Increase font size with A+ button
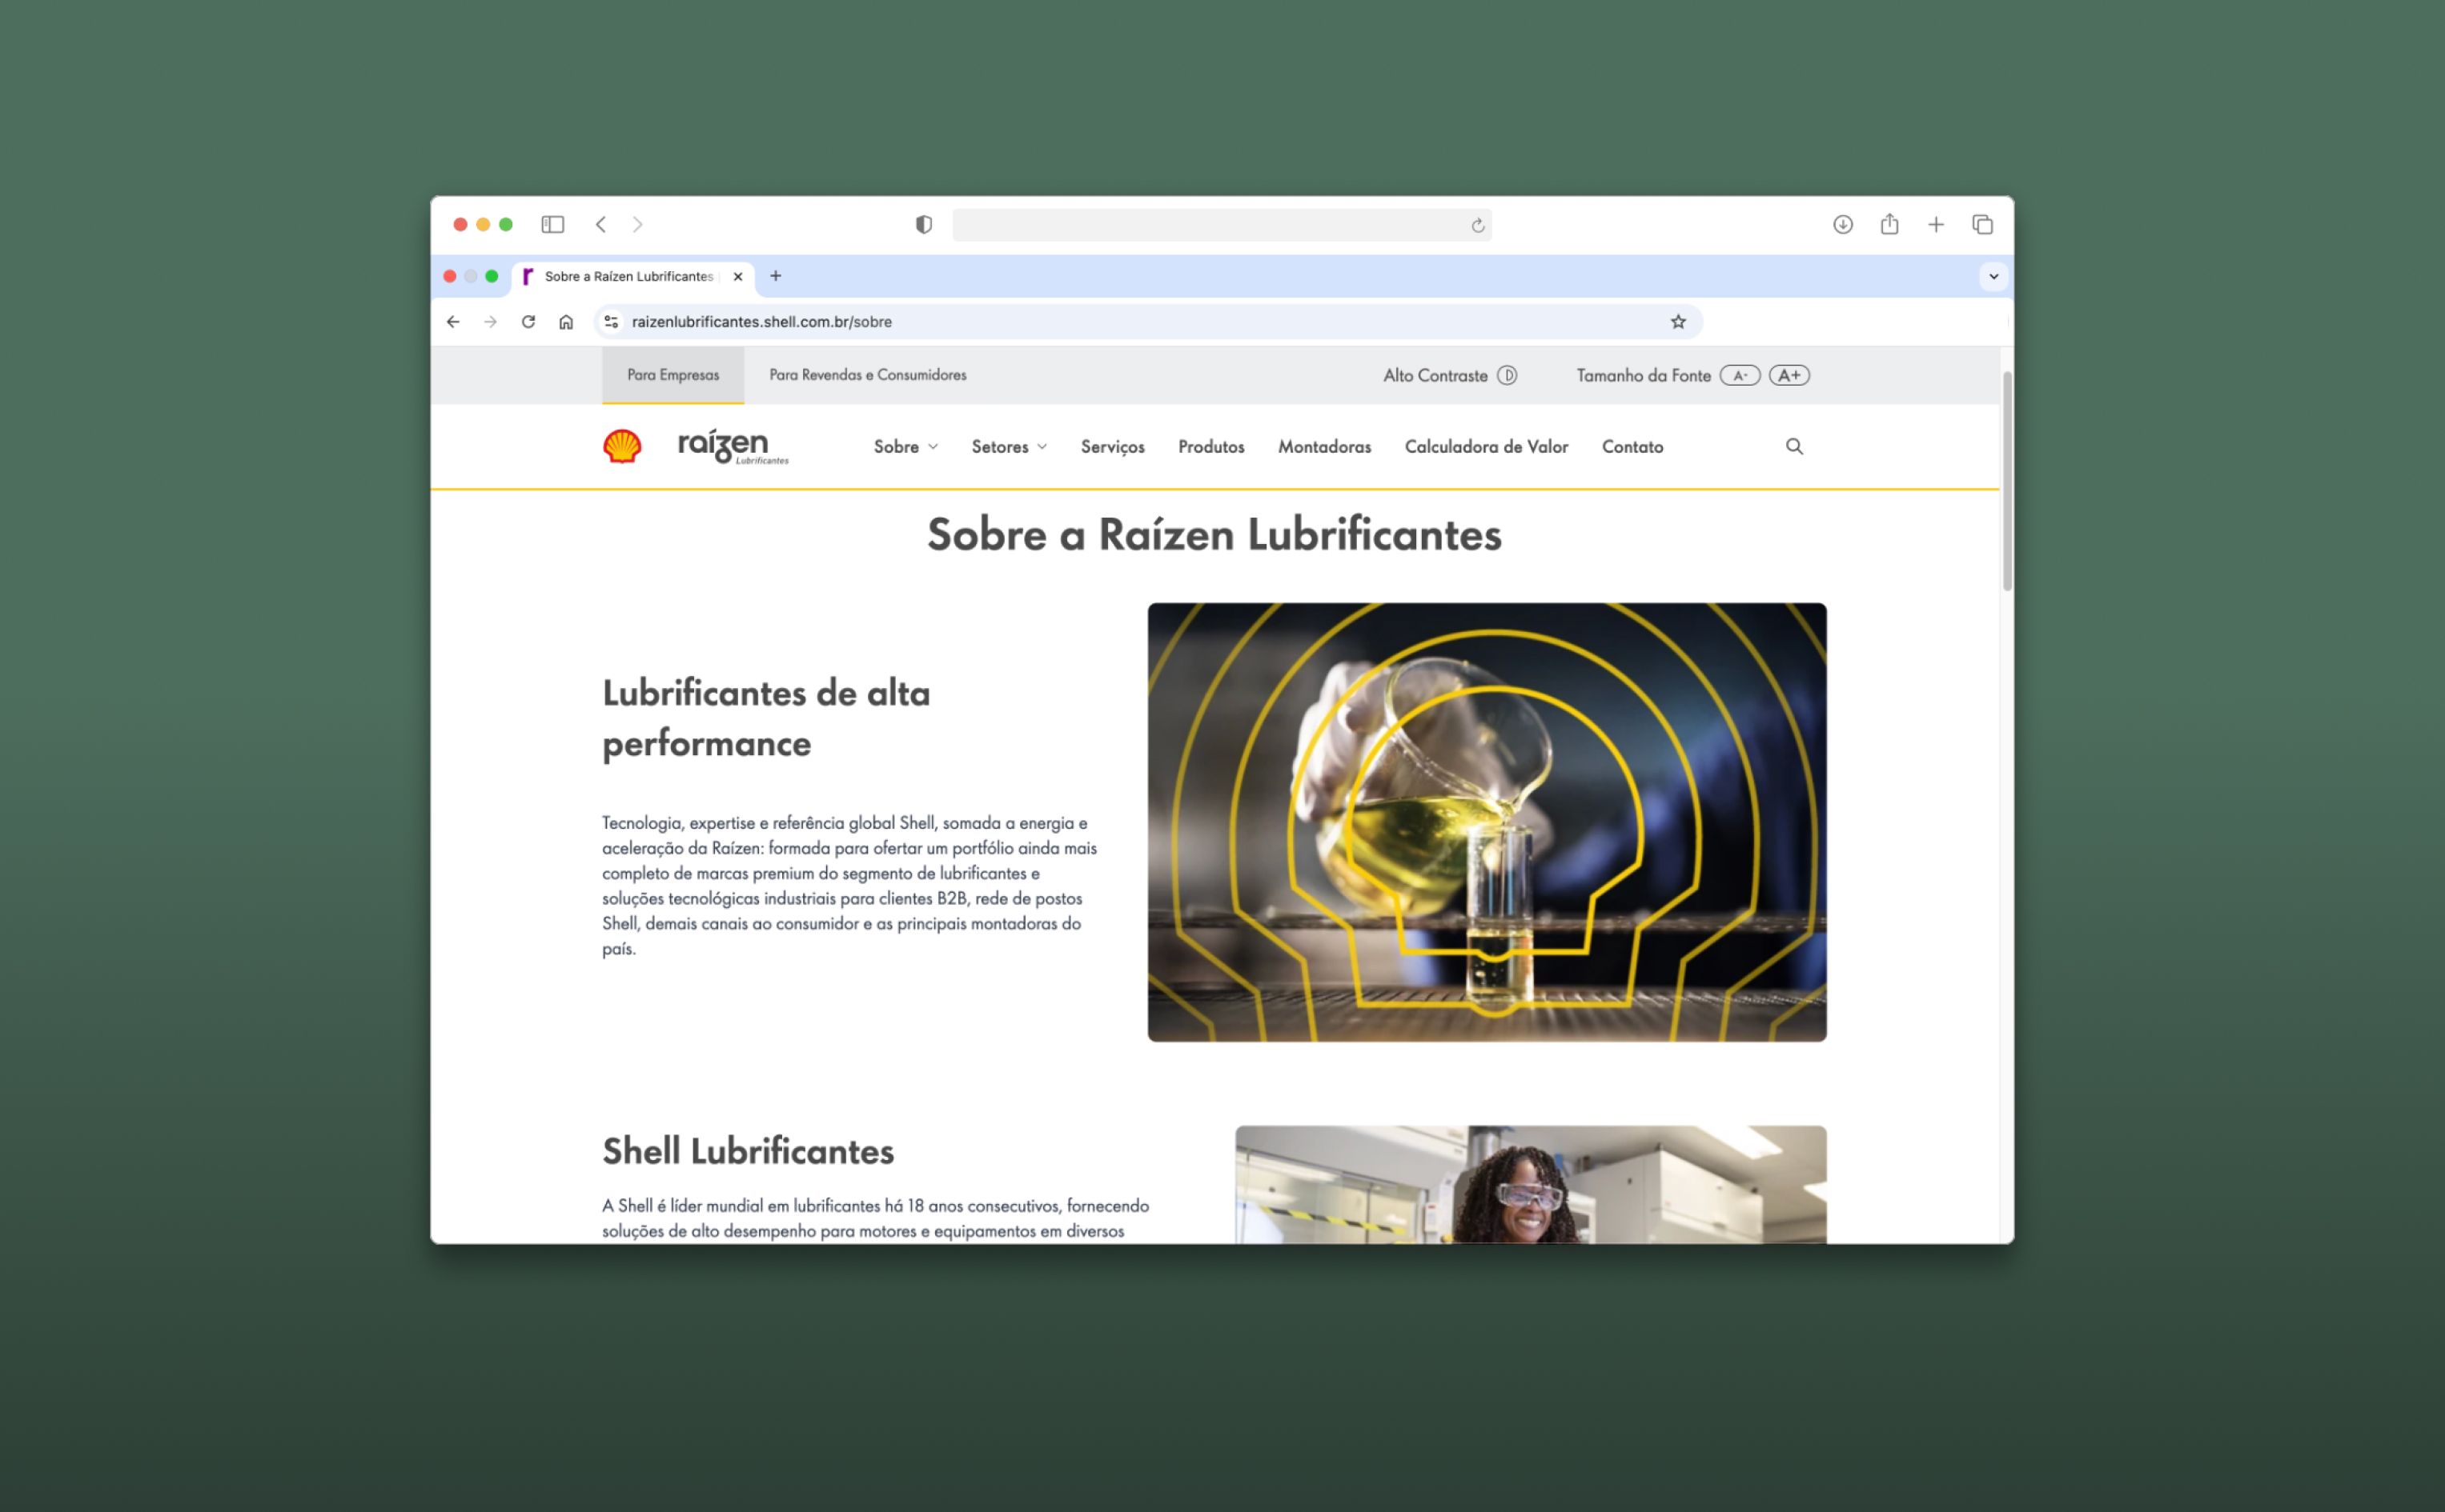2445x1512 pixels. 1789,375
